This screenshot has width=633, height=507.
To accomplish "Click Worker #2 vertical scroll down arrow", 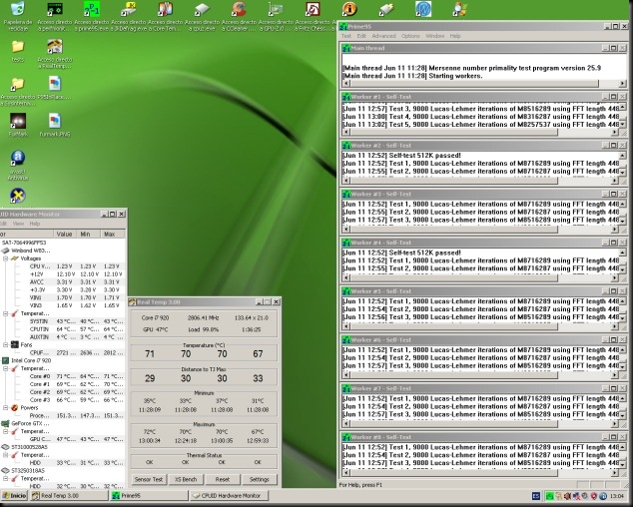I will pyautogui.click(x=622, y=173).
